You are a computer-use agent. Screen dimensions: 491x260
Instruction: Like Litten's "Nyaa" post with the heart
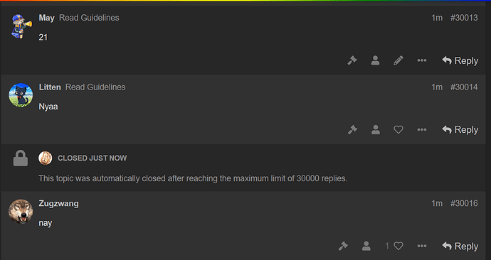[x=398, y=130]
